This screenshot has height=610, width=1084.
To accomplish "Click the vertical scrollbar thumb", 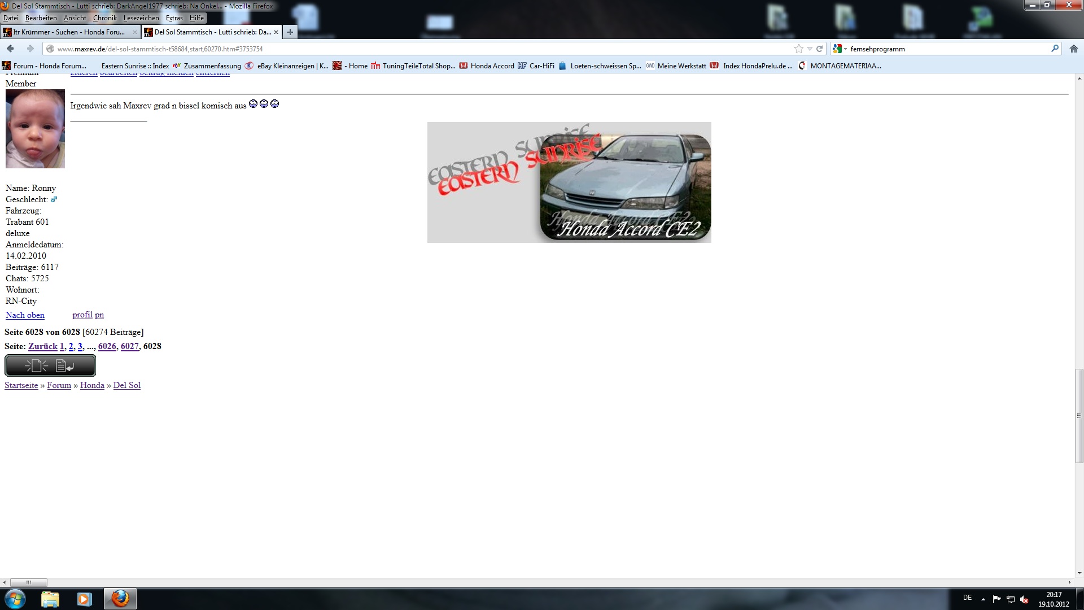I will coord(1079,415).
